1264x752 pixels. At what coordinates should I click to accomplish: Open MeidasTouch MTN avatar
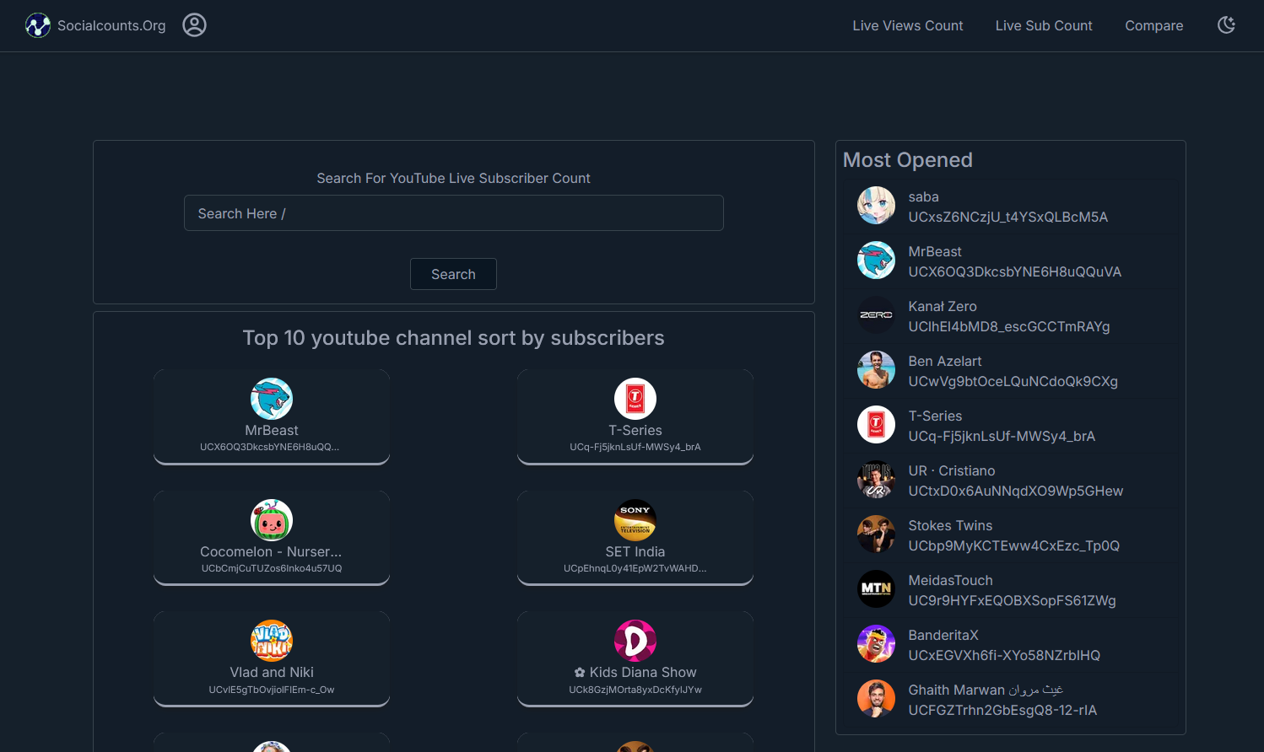pyautogui.click(x=877, y=589)
